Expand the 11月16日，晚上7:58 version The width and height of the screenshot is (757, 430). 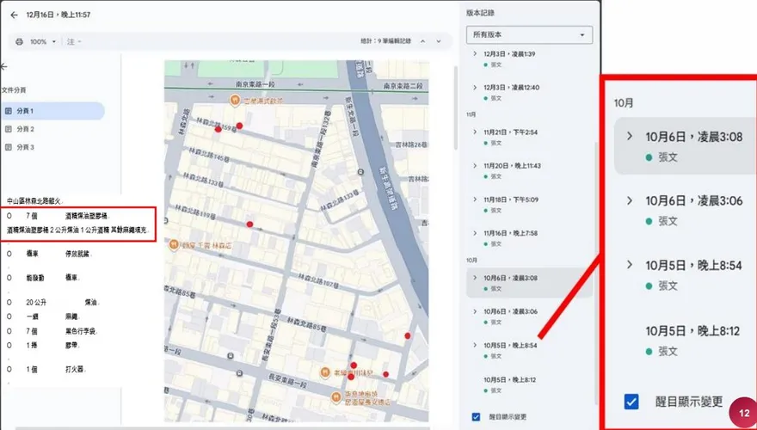point(475,233)
